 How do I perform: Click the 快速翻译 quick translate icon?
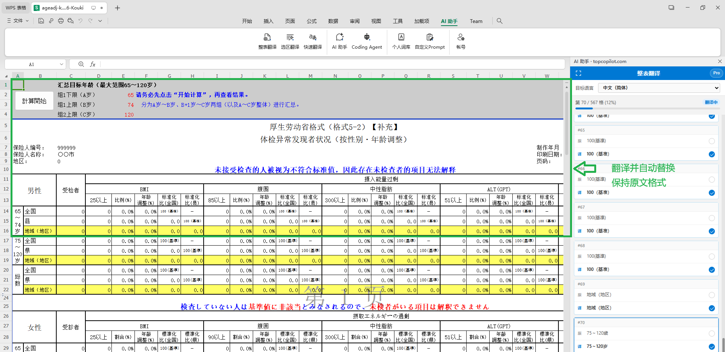[x=313, y=42]
